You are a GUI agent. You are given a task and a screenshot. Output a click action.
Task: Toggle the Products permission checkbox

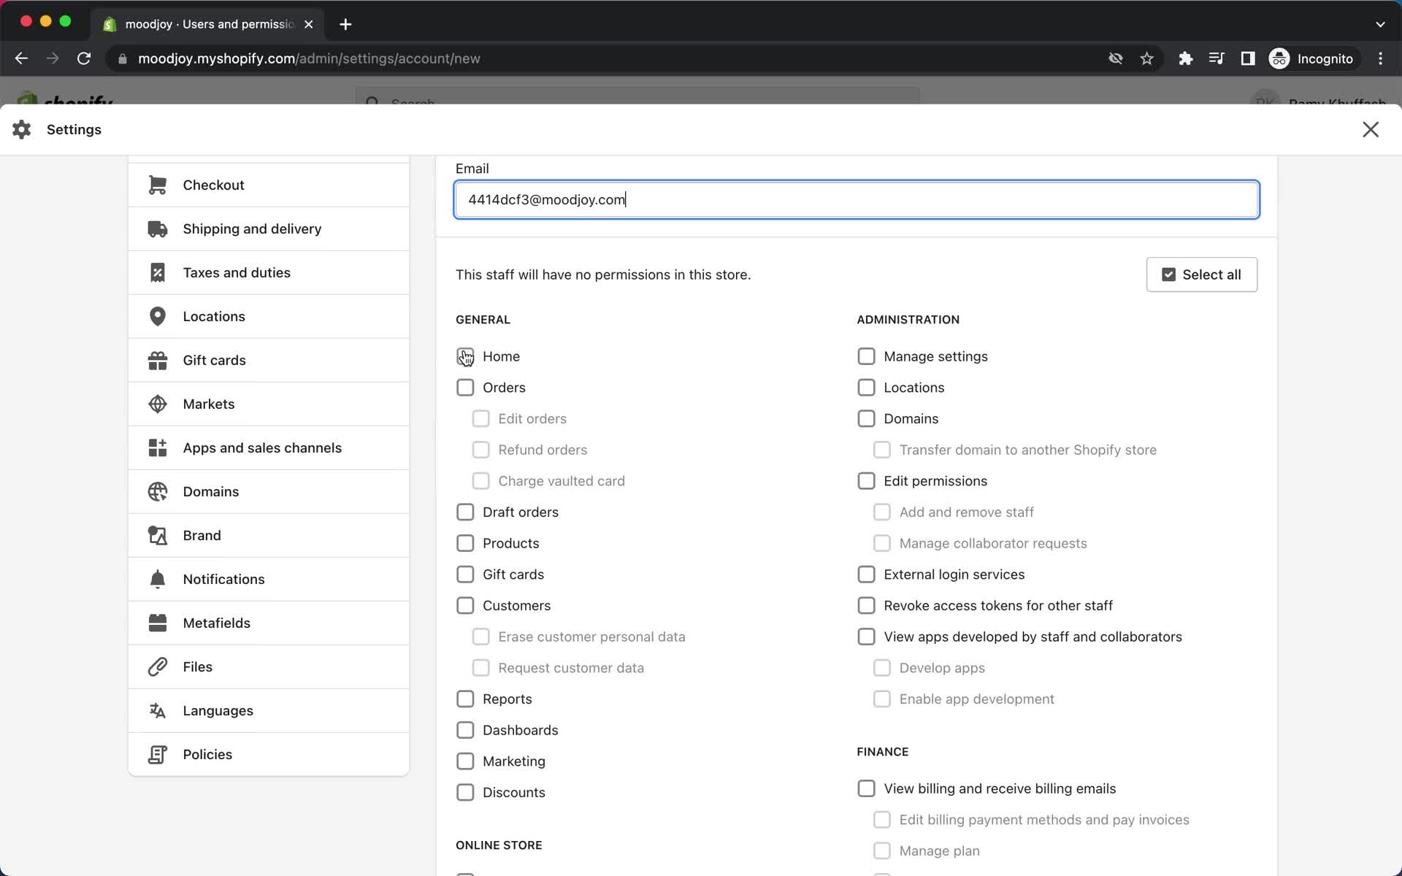(464, 543)
